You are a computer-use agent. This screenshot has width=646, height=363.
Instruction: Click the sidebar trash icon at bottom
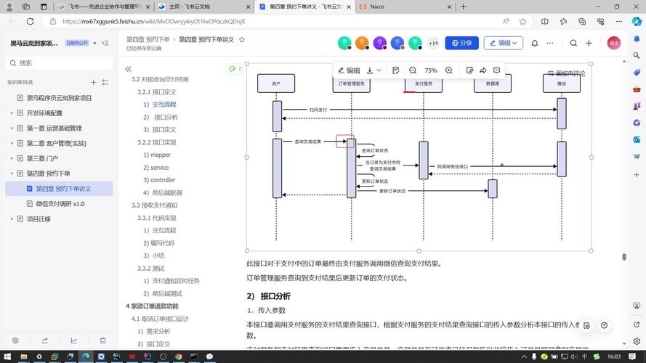point(102,340)
